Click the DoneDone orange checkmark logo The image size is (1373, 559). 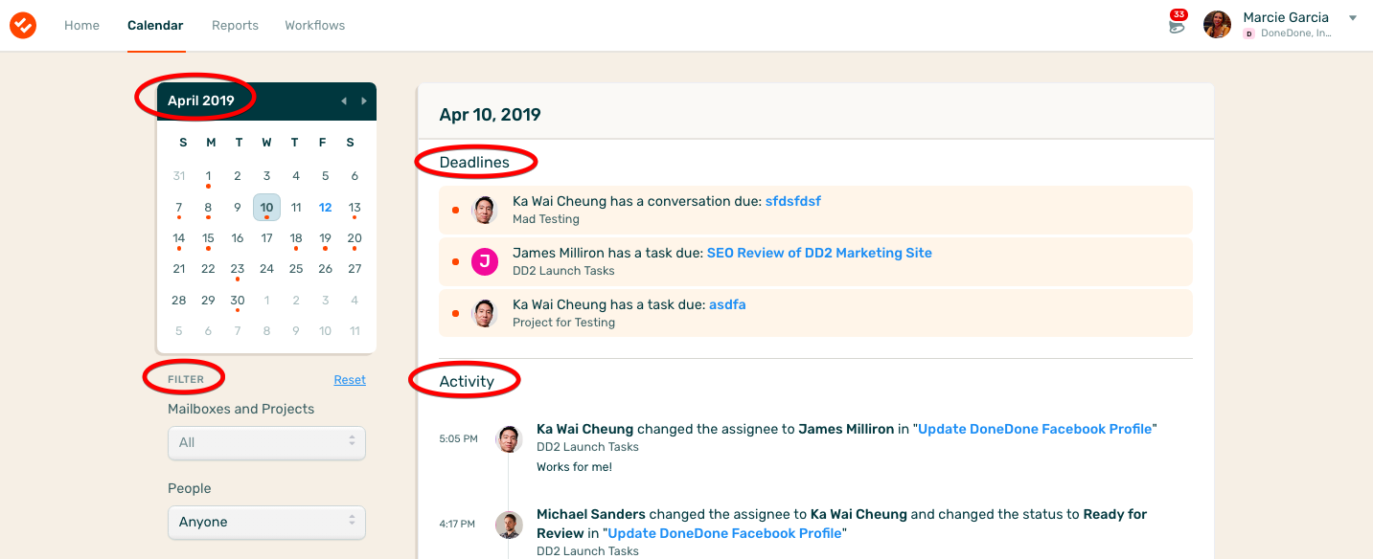click(x=23, y=25)
